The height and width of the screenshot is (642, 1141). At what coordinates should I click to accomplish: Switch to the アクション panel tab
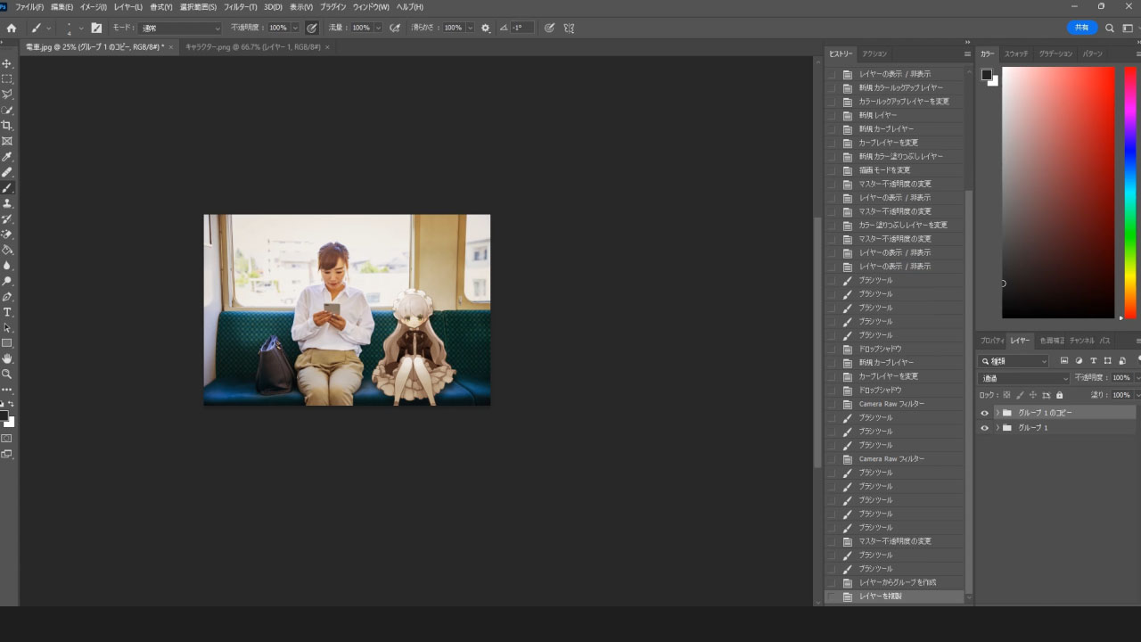tap(874, 54)
